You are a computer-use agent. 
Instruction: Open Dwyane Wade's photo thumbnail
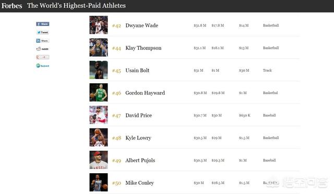coord(99,25)
